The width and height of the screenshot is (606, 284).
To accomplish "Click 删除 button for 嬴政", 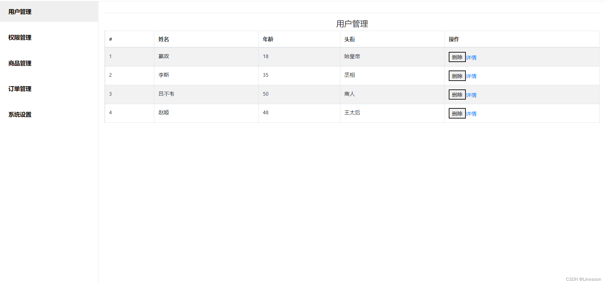I will click(457, 57).
